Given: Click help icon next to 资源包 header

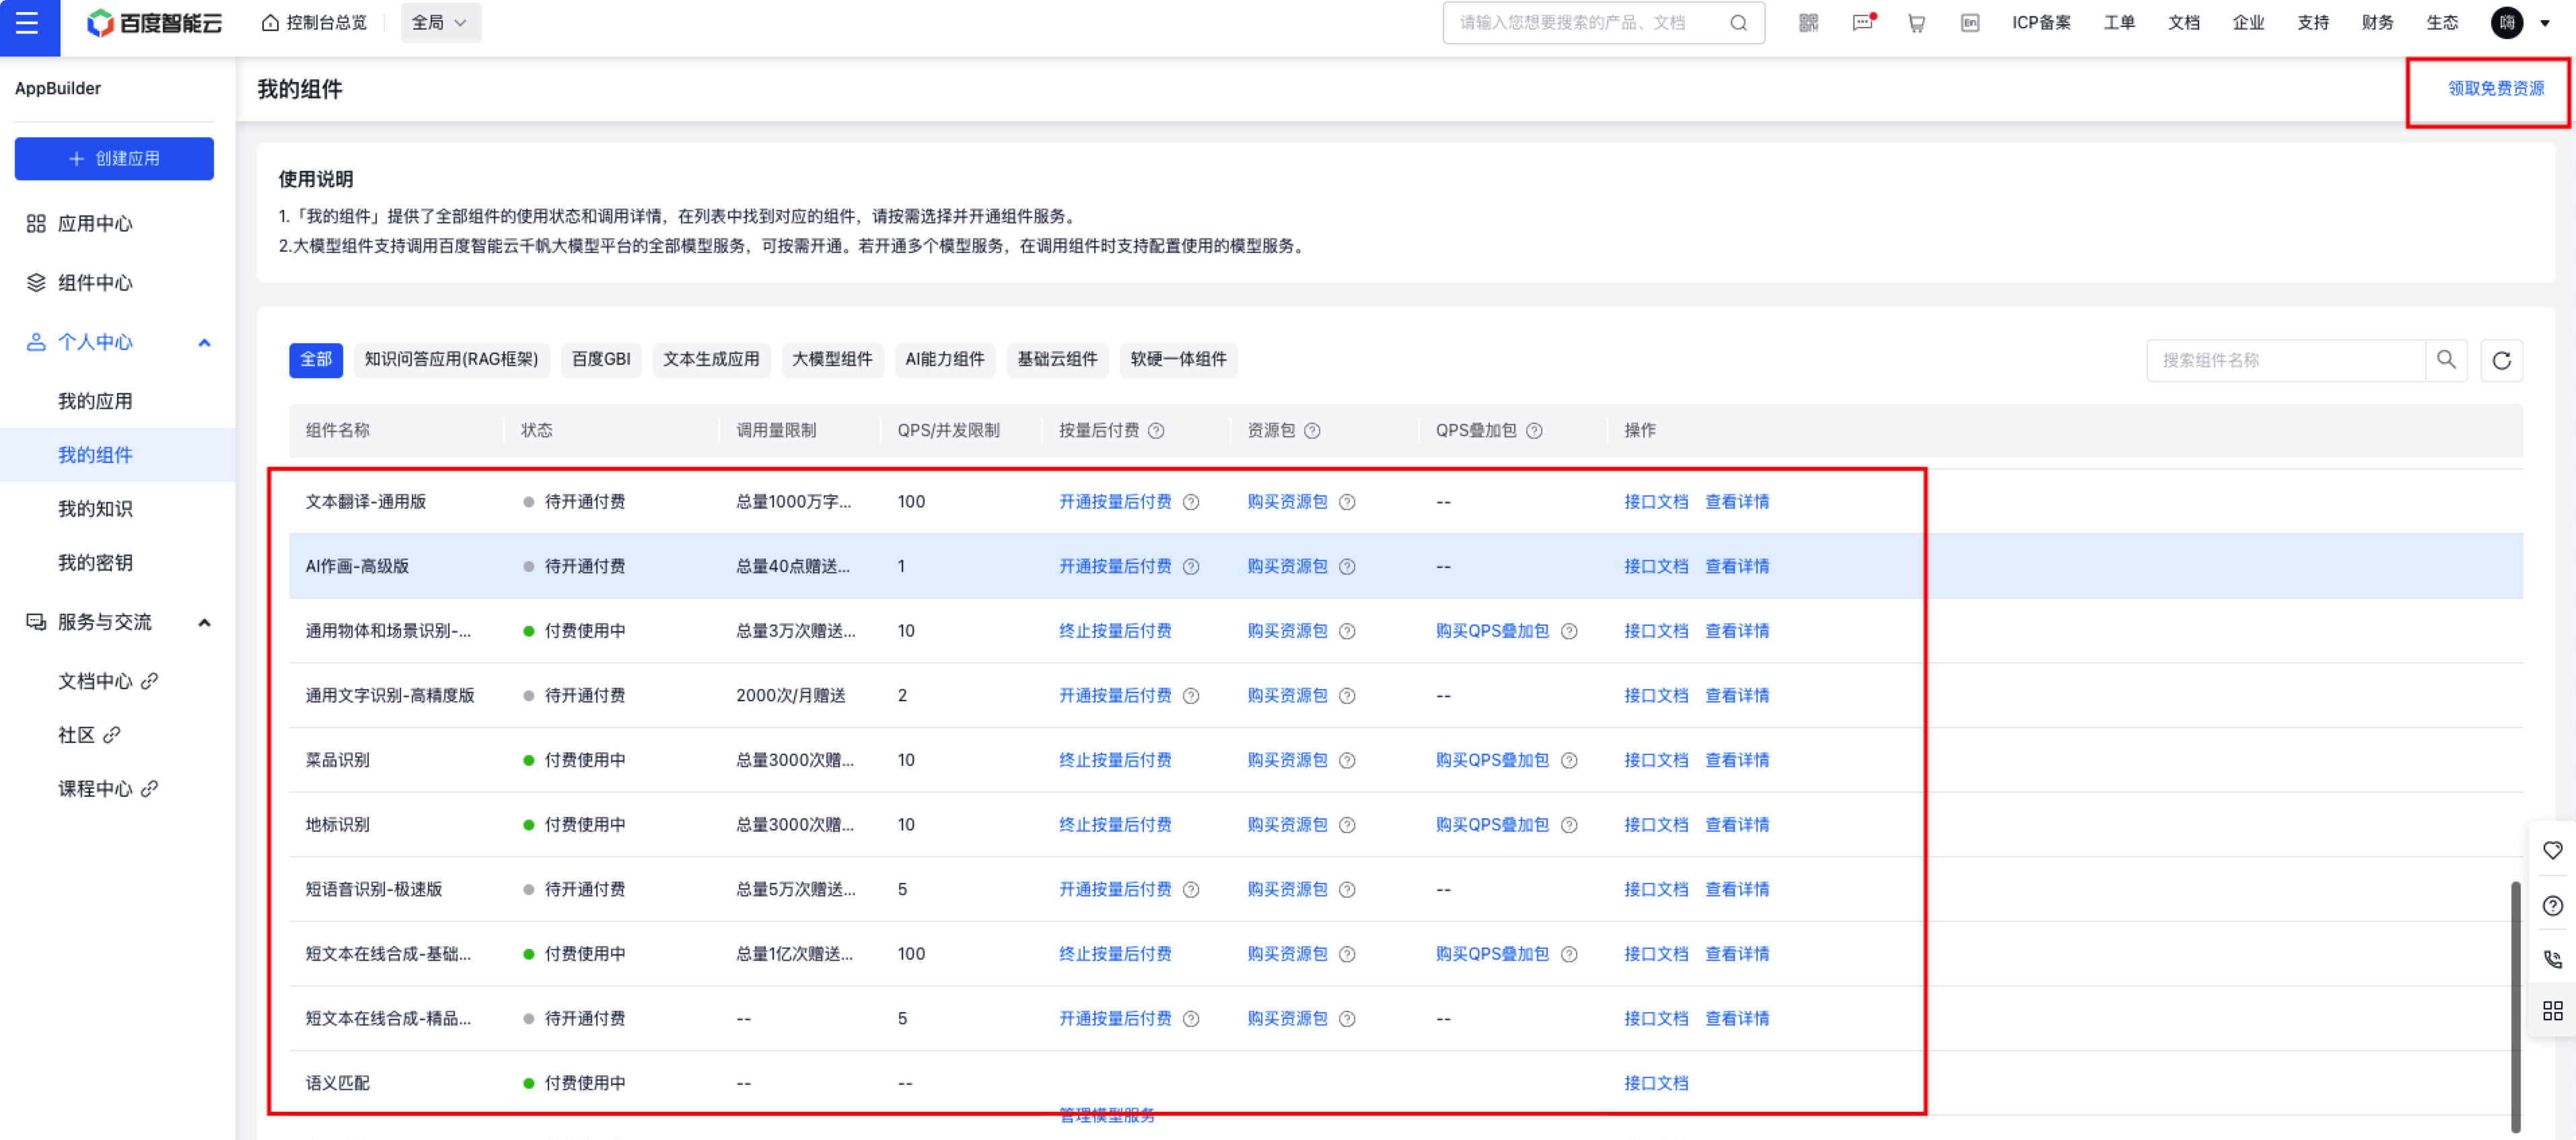Looking at the screenshot, I should [x=1312, y=431].
